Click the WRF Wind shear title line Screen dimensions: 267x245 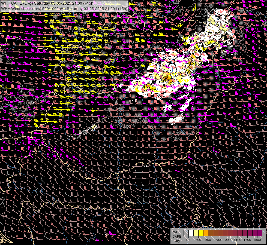point(64,9)
